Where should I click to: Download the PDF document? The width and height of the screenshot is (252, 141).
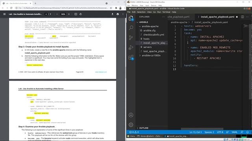tap(112, 14)
